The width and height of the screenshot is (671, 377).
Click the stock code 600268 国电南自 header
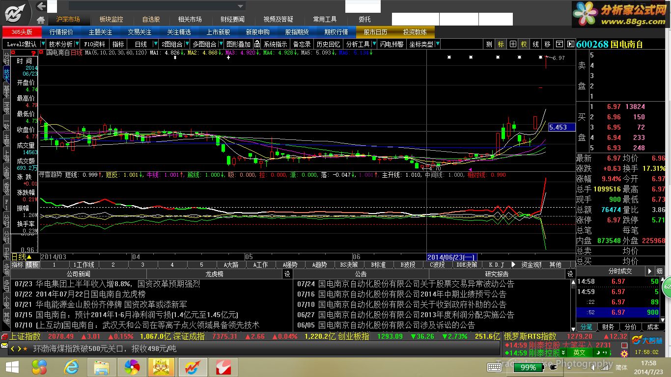(609, 44)
